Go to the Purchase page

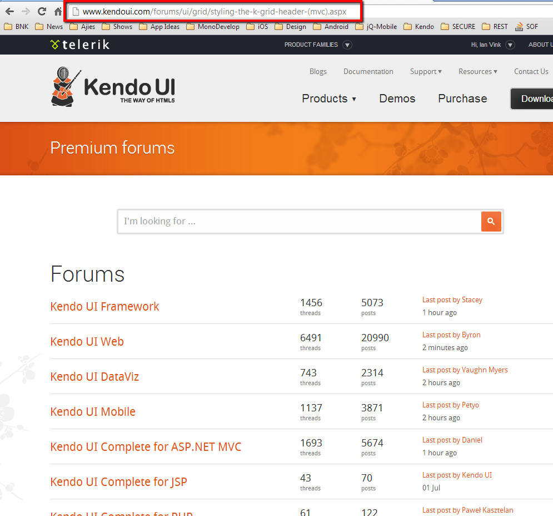(x=462, y=98)
